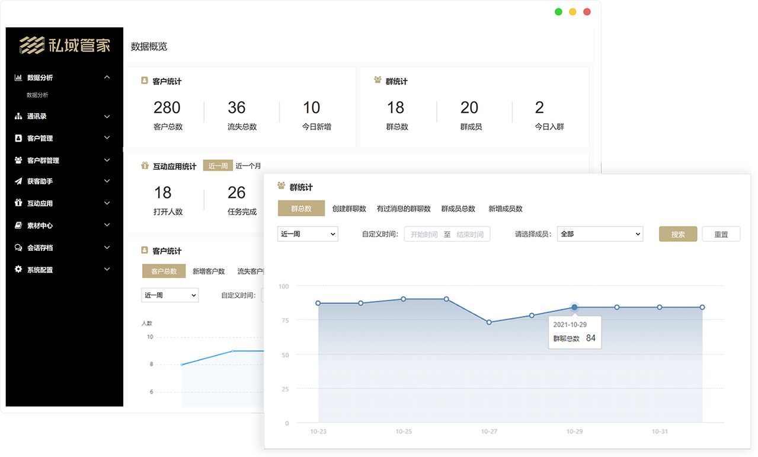Expand the 系统配置 sidebar menu
758x457 pixels.
point(107,270)
